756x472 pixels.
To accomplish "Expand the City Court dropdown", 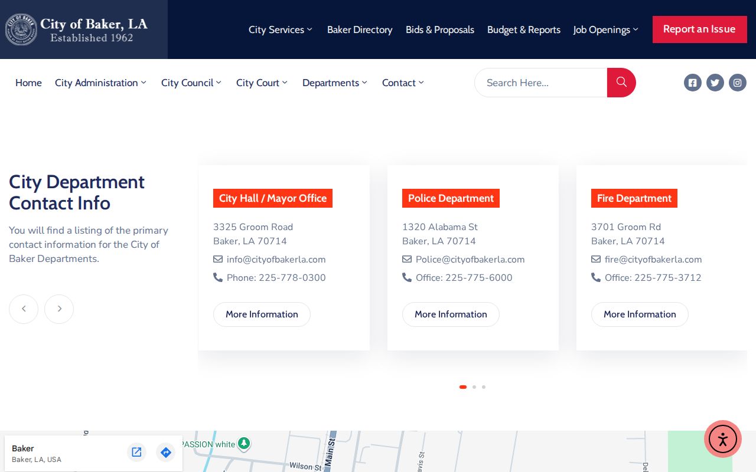I will click(x=262, y=83).
